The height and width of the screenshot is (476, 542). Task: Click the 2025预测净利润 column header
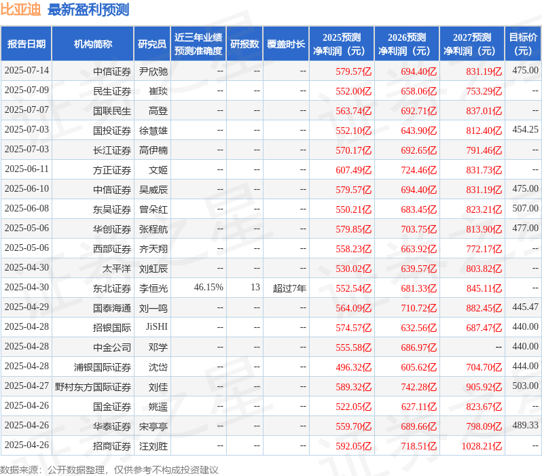pos(342,44)
